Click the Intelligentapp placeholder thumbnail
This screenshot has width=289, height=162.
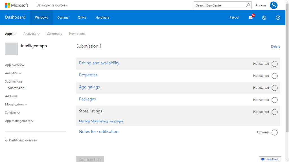(x=11, y=49)
